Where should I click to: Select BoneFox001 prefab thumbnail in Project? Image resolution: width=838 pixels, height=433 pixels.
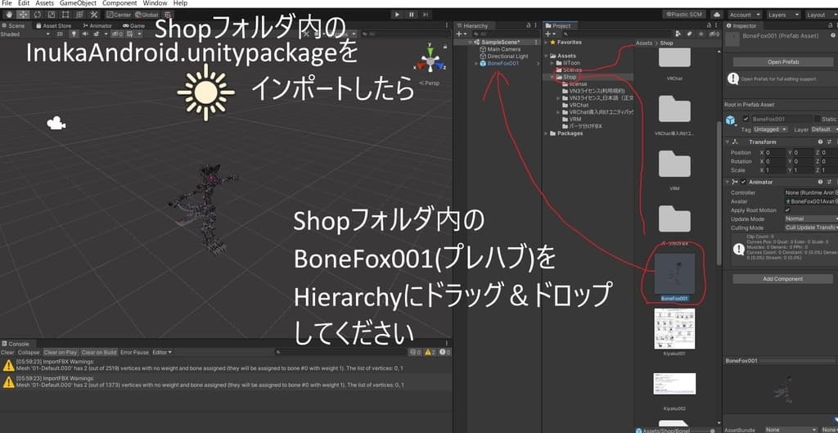675,273
